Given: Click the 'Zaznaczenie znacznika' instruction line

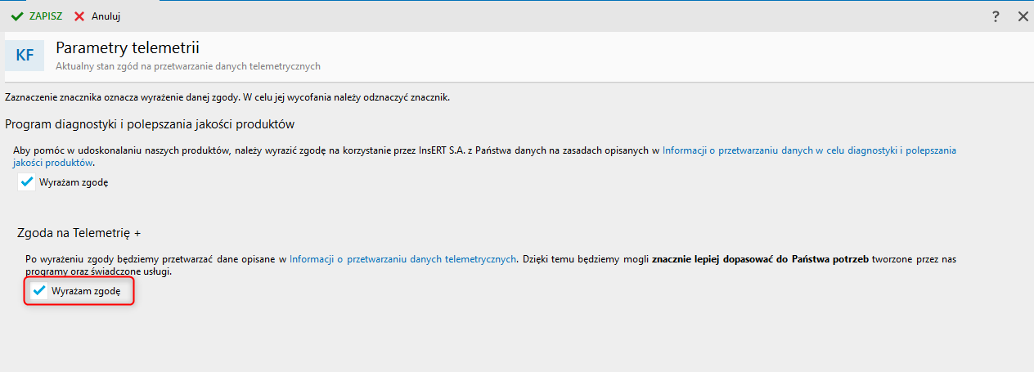Looking at the screenshot, I should [x=228, y=97].
